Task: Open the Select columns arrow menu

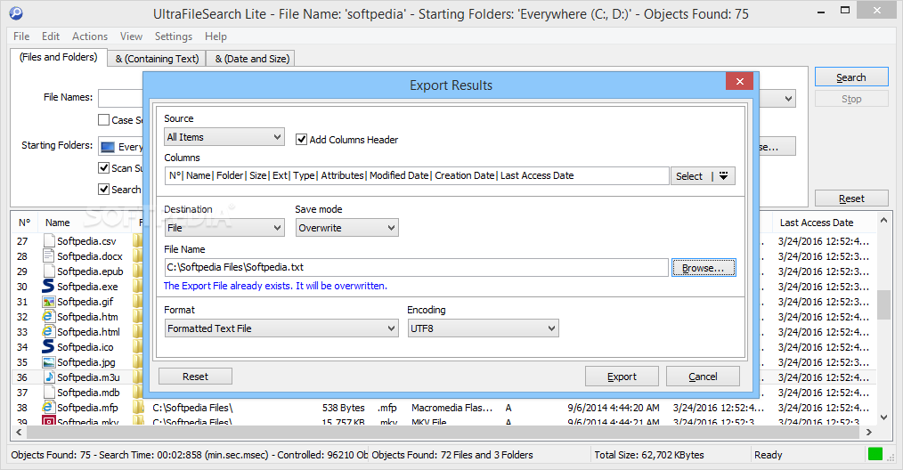Action: tap(724, 175)
